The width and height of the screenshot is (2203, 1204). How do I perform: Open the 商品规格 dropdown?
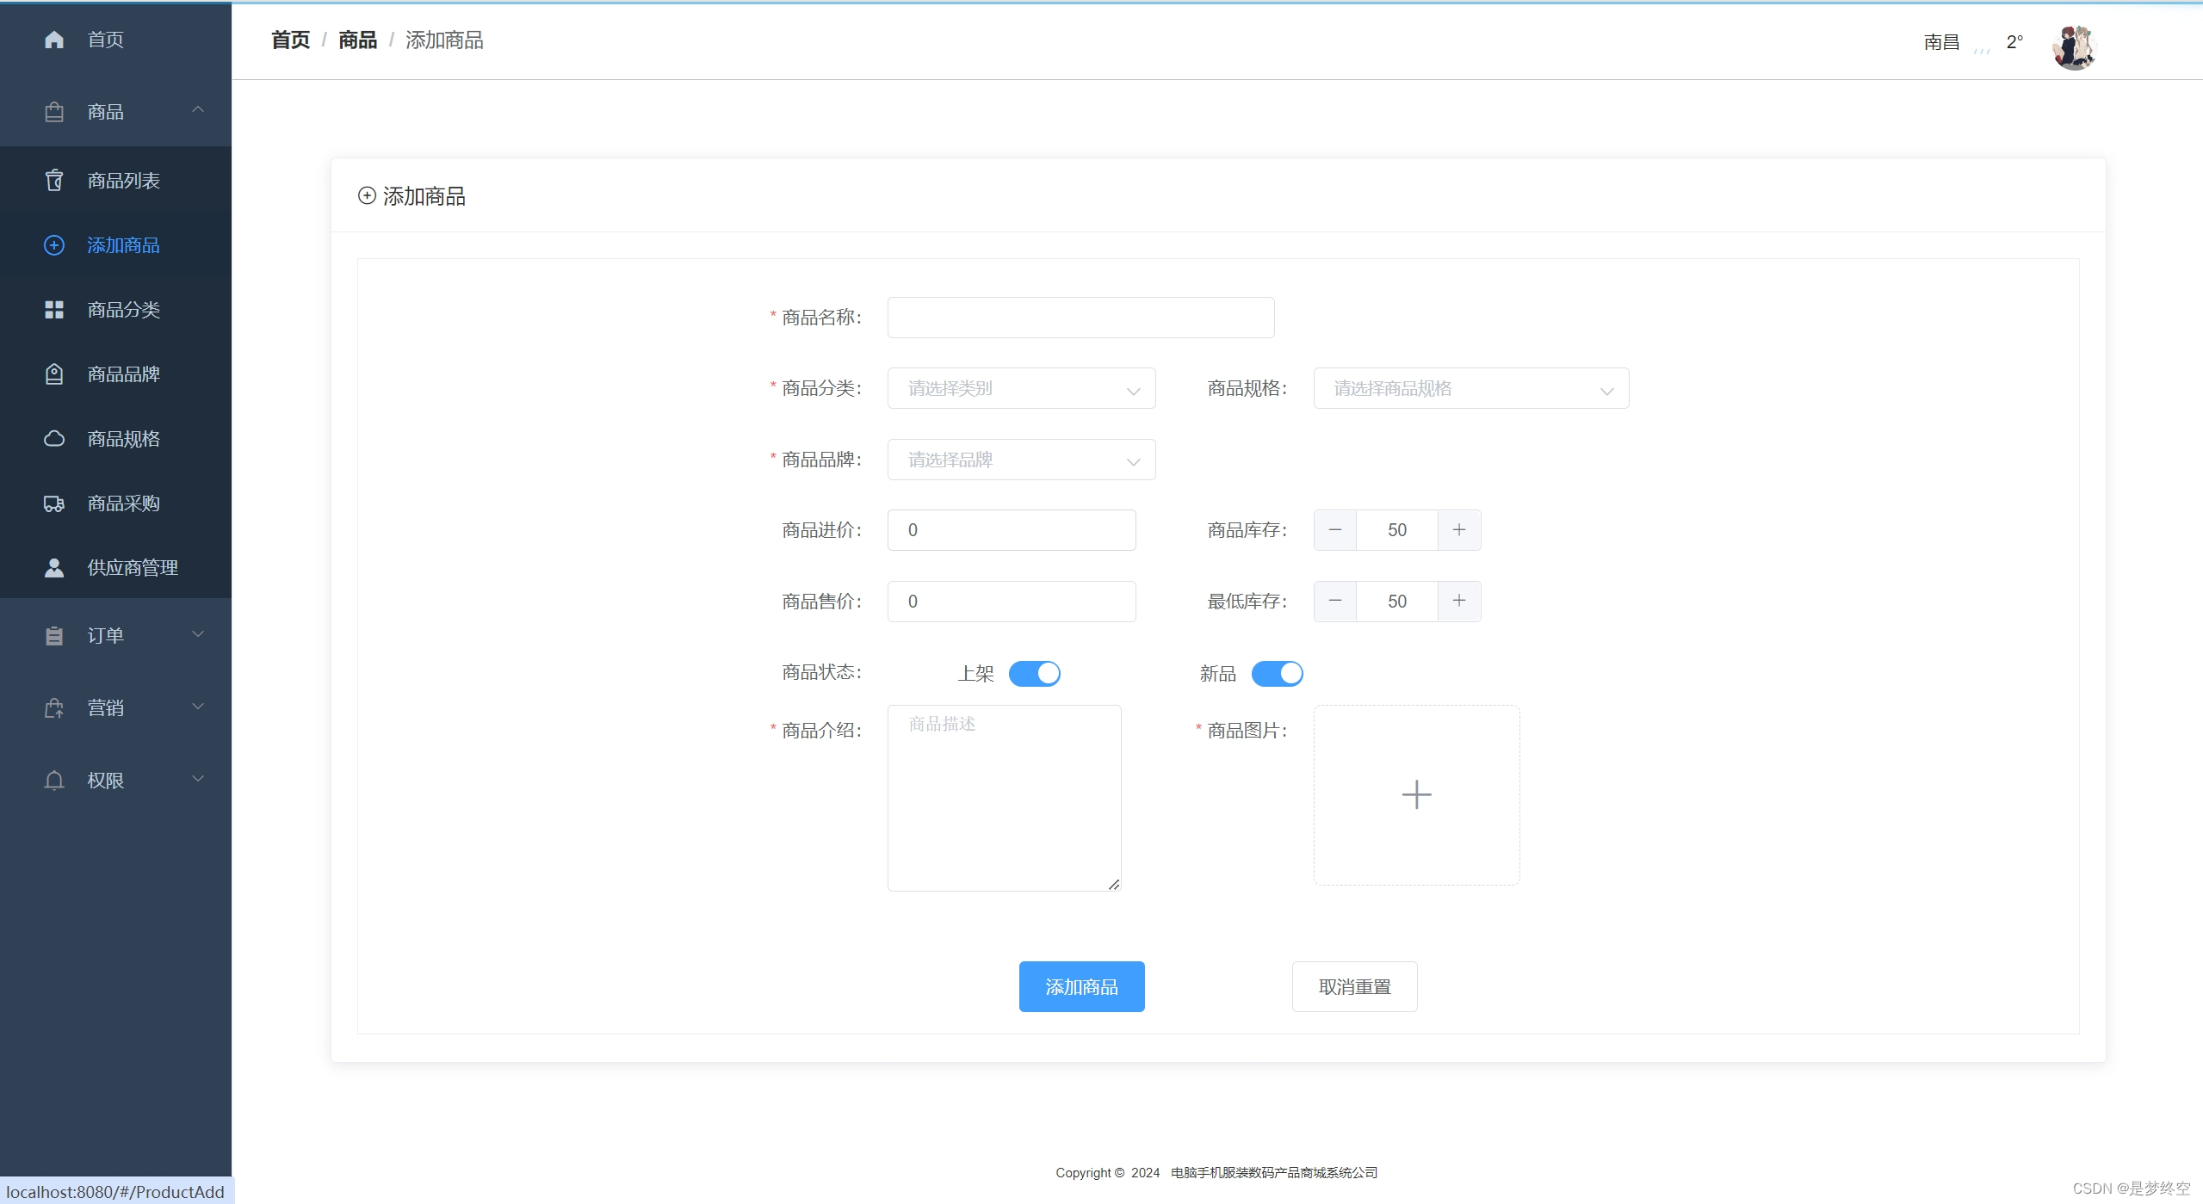(x=1470, y=388)
